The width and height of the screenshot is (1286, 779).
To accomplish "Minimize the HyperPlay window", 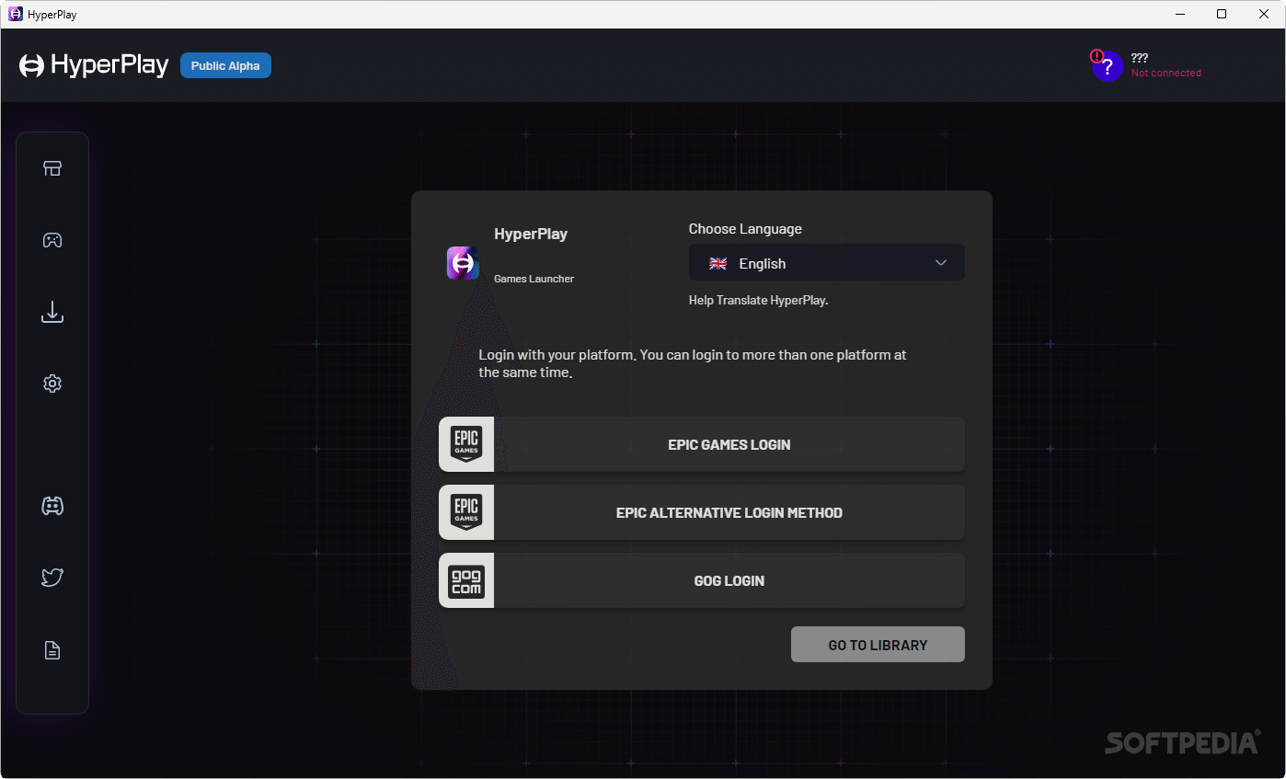I will 1179,14.
